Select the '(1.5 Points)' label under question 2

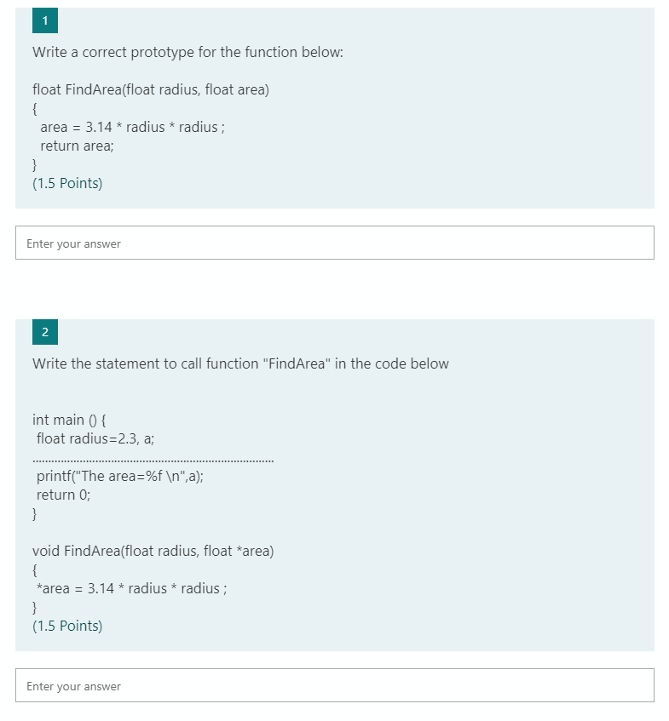(68, 625)
